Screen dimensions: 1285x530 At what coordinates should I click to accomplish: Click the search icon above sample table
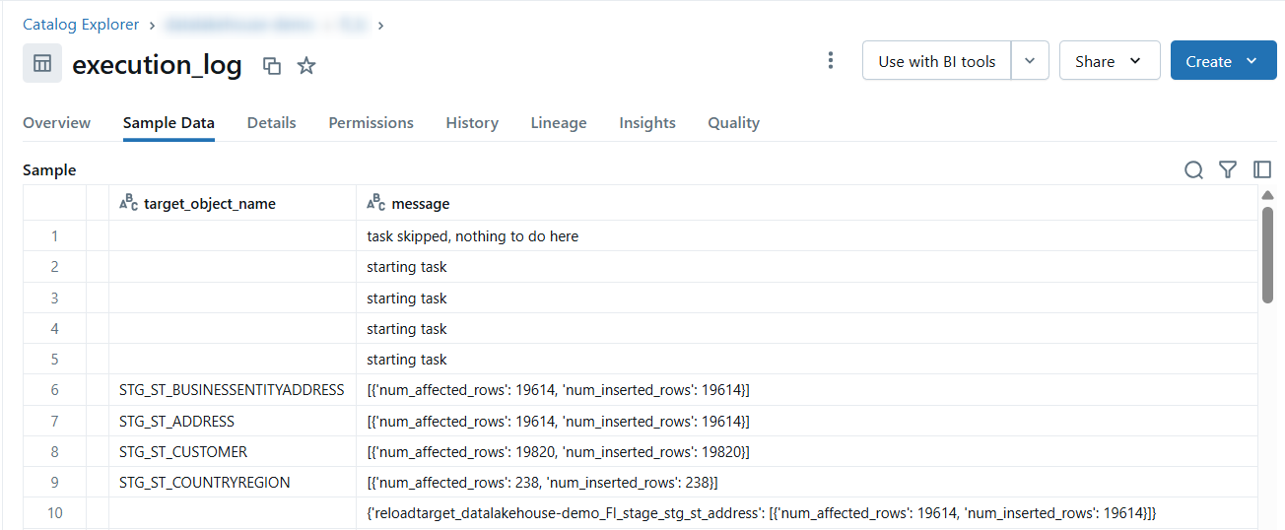point(1193,170)
